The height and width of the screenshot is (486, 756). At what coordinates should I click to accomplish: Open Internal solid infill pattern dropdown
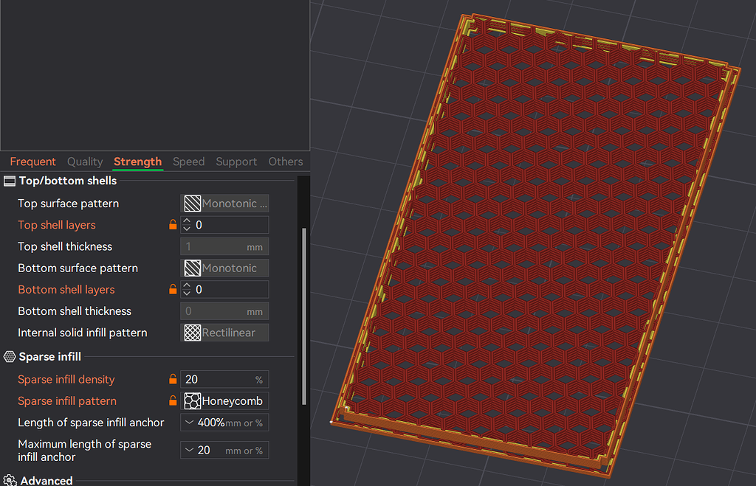tap(224, 333)
